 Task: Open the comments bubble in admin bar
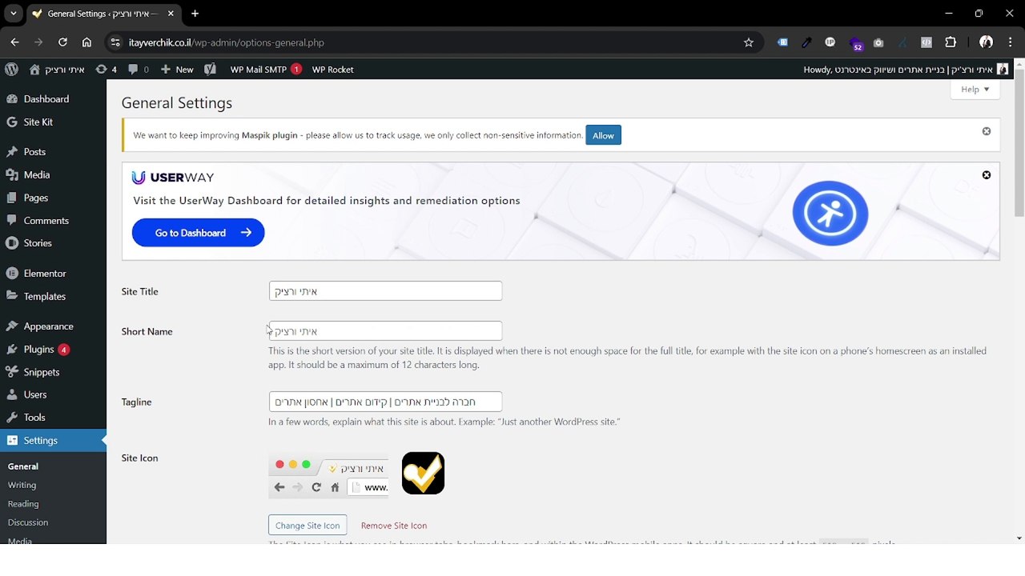point(139,70)
